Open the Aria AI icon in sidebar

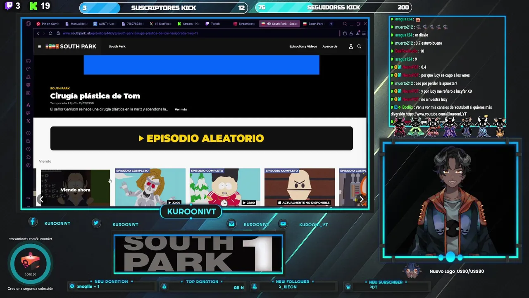click(28, 105)
